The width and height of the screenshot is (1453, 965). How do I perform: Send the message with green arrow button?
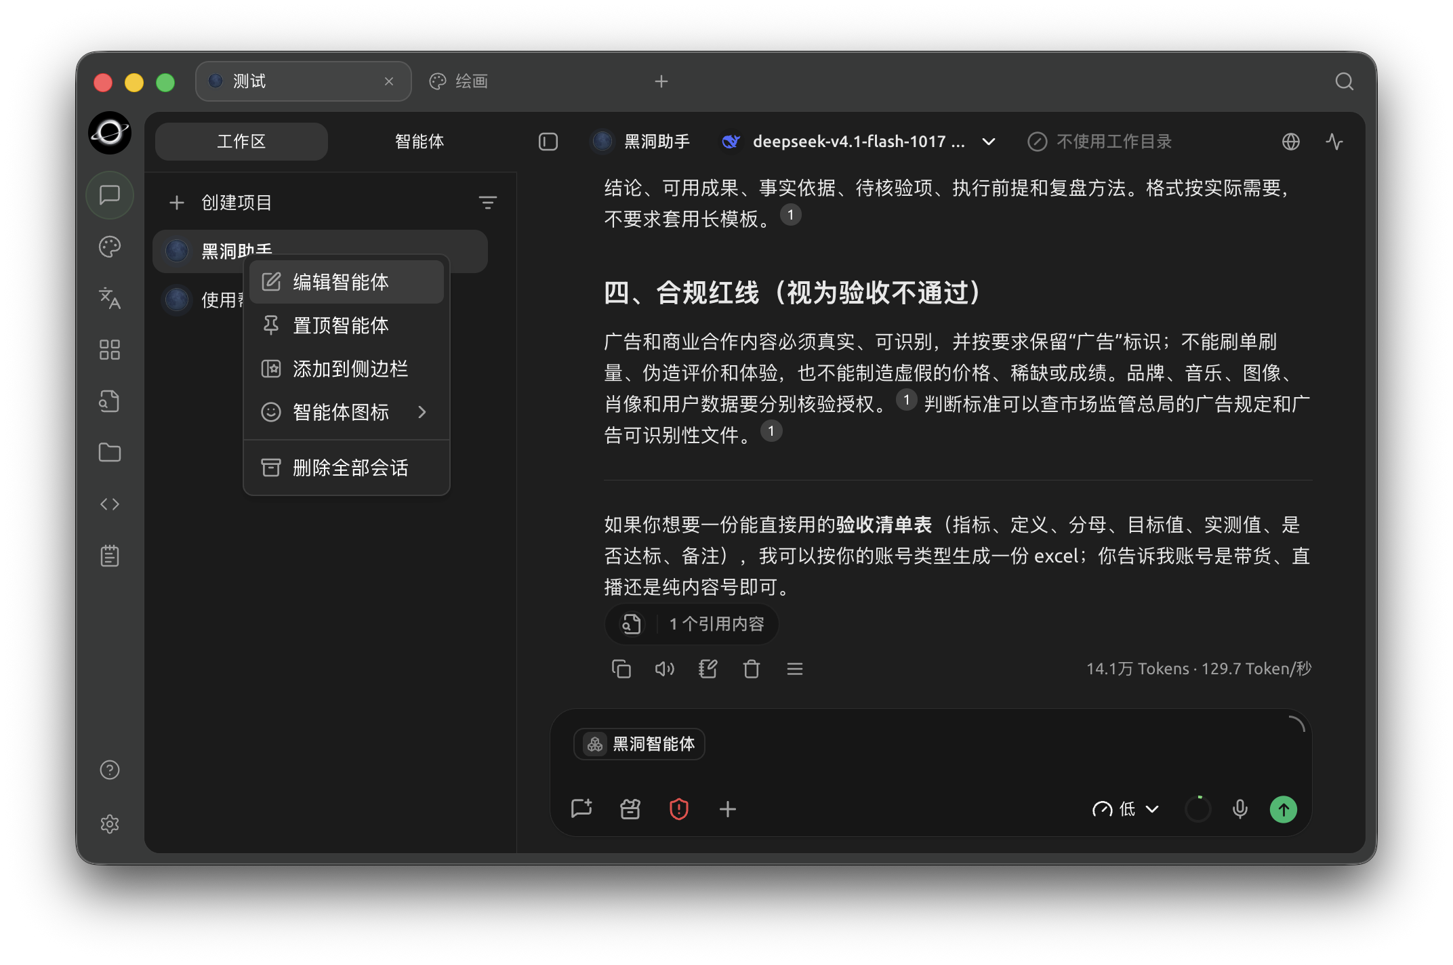(x=1283, y=808)
